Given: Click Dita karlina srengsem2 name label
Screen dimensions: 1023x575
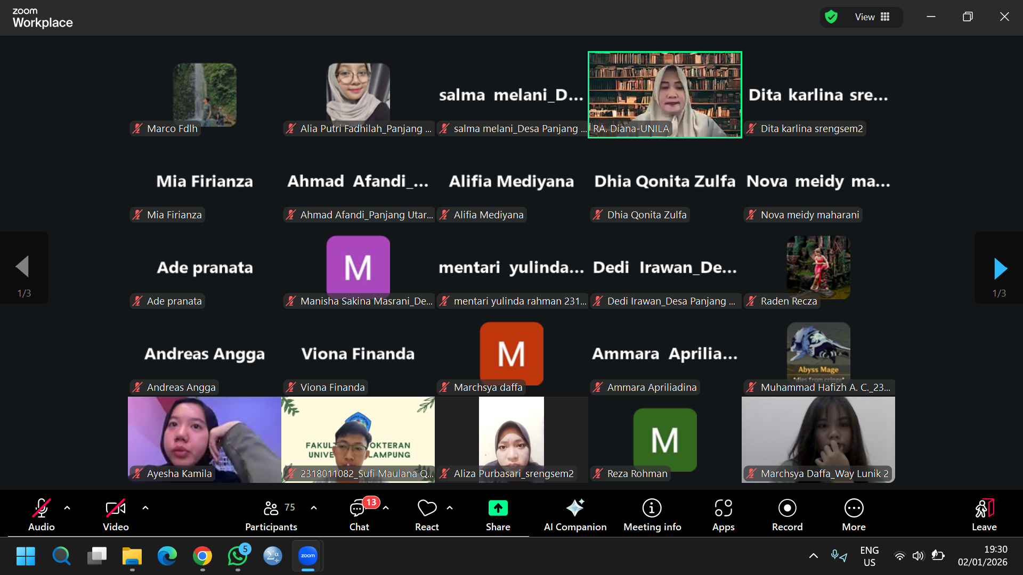Looking at the screenshot, I should pos(805,128).
